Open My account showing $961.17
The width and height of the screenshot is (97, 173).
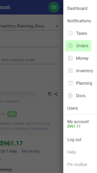[78, 124]
